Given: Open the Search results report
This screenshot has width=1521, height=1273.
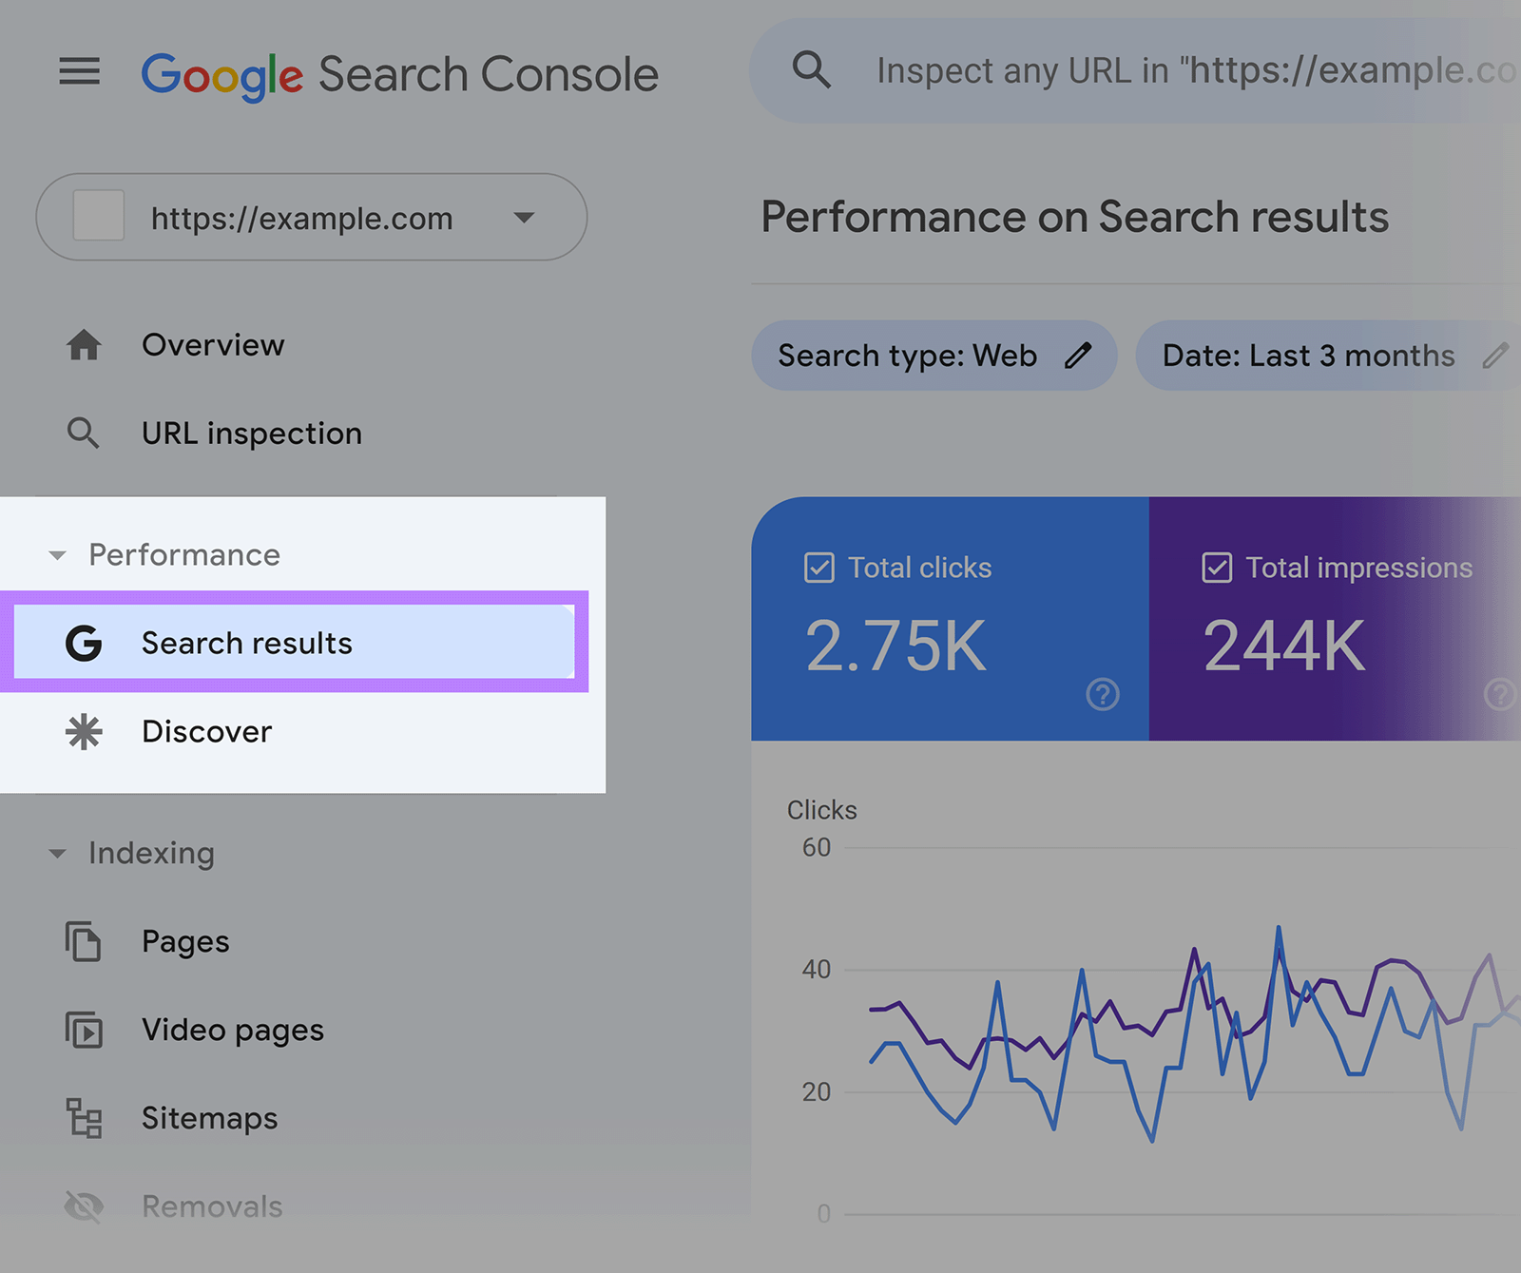Looking at the screenshot, I should tap(245, 643).
